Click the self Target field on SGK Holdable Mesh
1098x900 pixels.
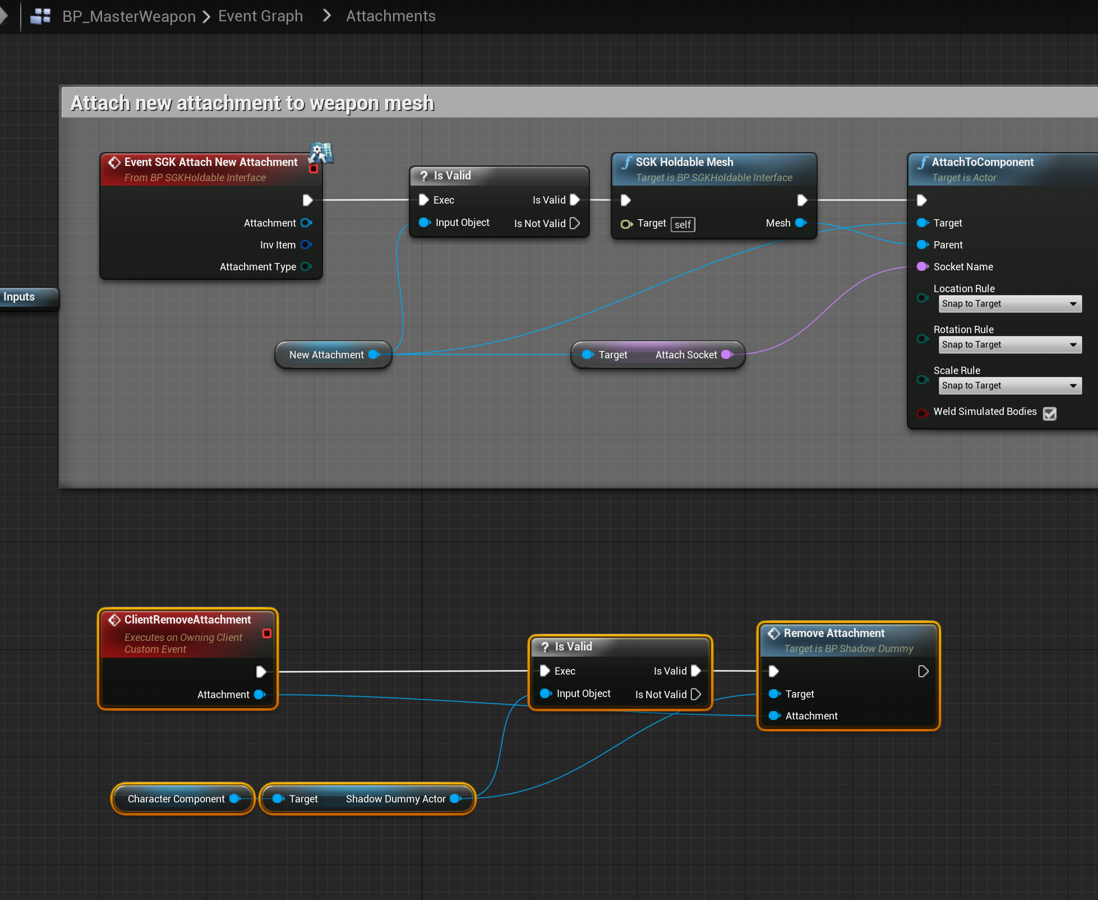(682, 224)
